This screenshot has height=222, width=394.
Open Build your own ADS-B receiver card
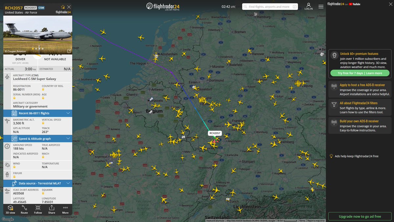(360, 126)
